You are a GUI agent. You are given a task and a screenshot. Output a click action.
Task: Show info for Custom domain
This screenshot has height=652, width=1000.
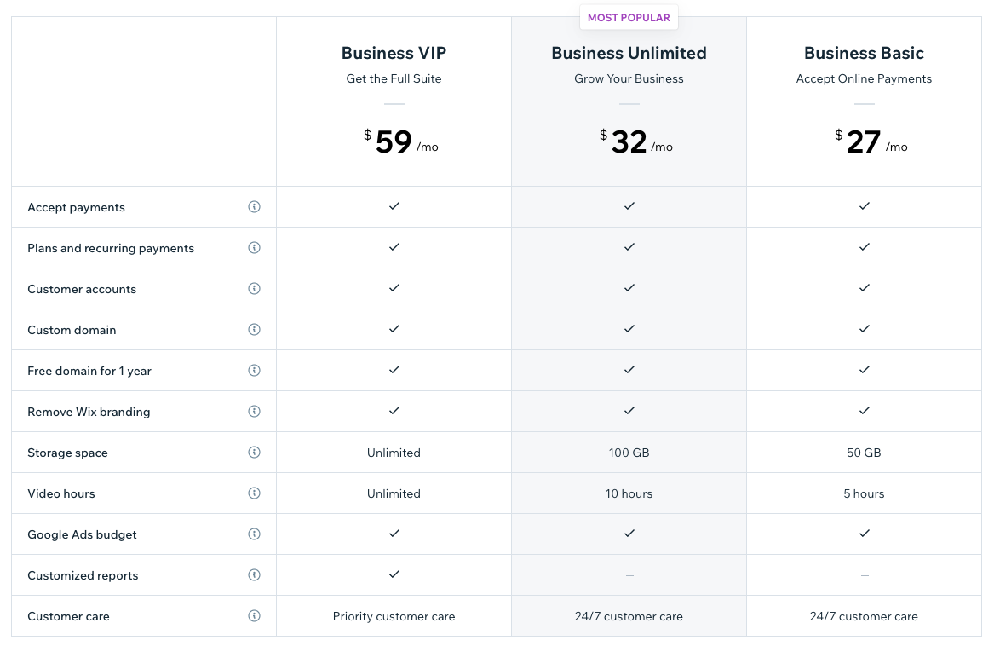pyautogui.click(x=254, y=330)
